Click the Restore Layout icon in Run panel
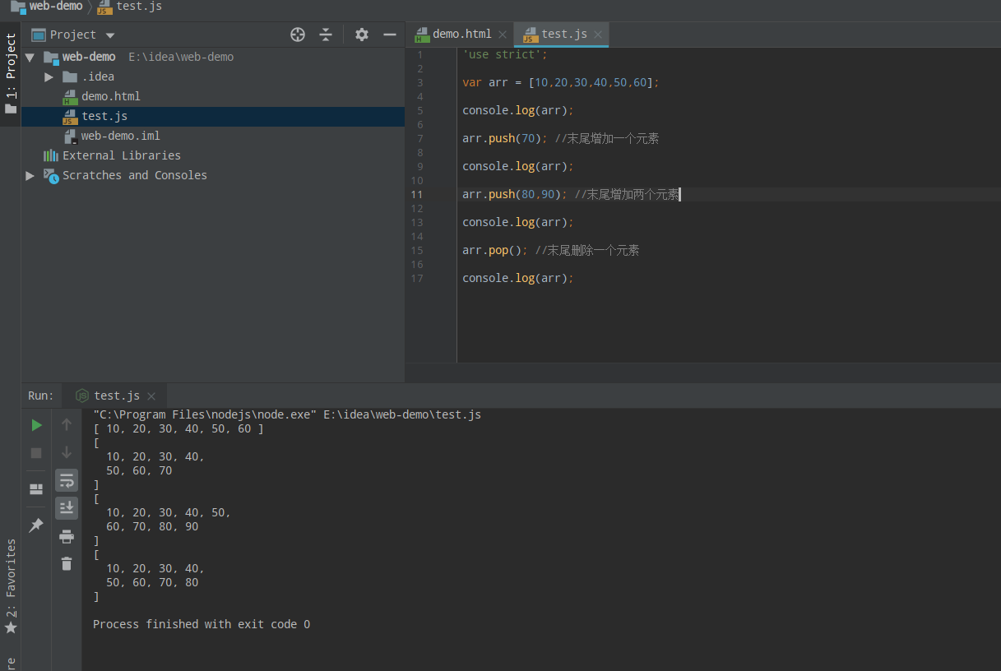The image size is (1001, 671). (x=36, y=489)
